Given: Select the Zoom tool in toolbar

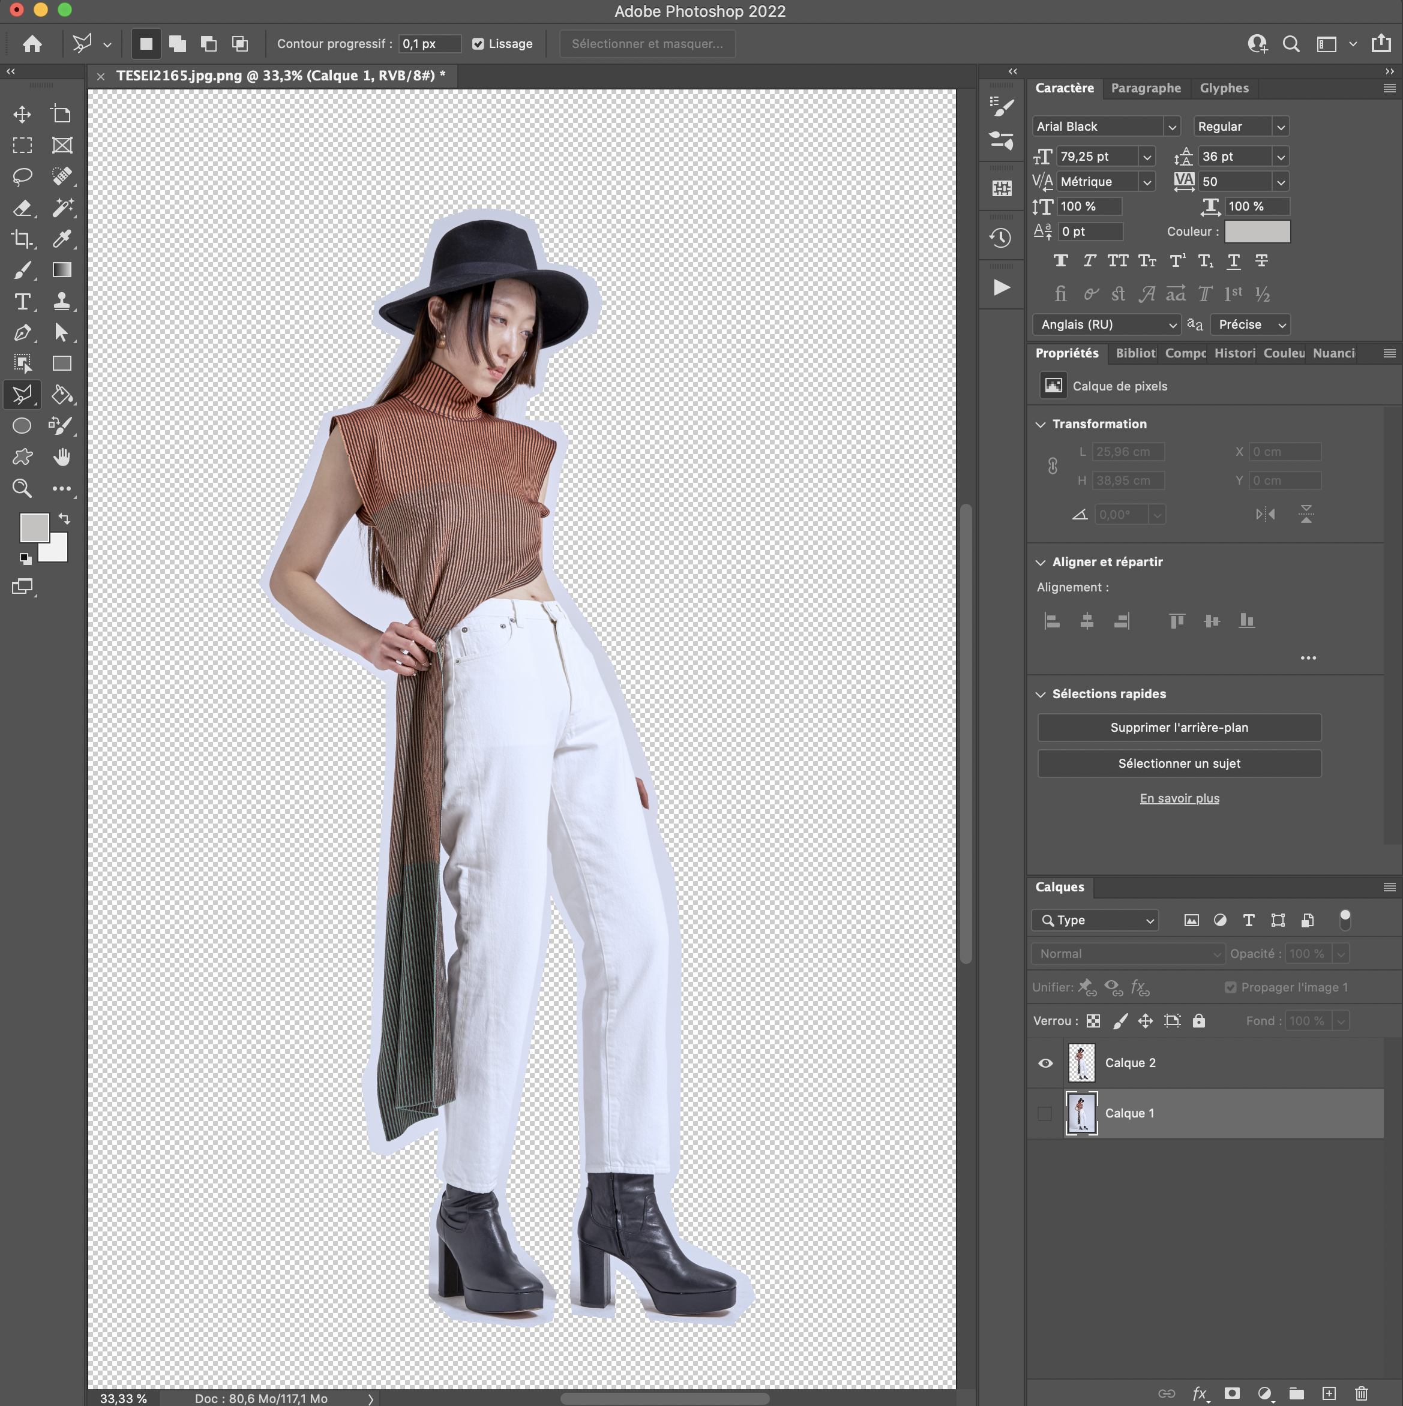Looking at the screenshot, I should tap(22, 488).
